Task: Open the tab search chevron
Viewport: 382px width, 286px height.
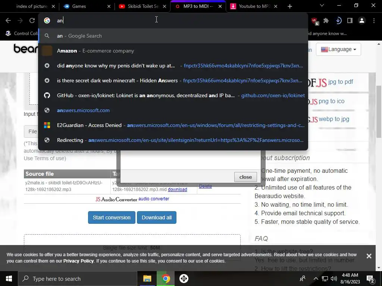Action: click(322, 5)
